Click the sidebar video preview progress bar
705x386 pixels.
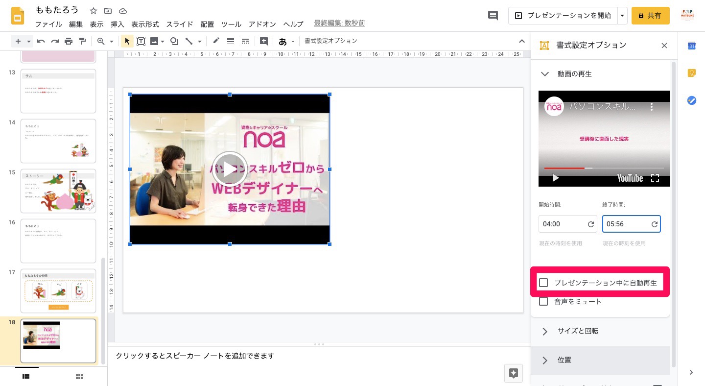pos(604,168)
